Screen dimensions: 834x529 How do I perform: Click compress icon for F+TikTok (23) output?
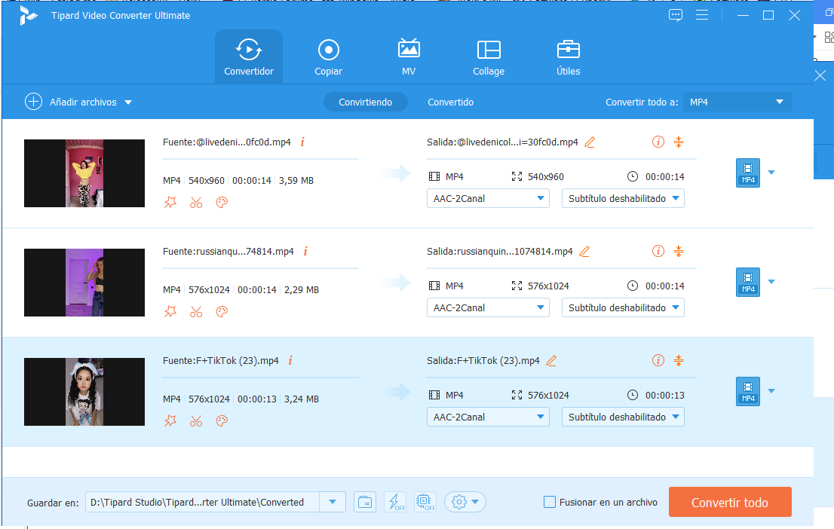(x=679, y=361)
